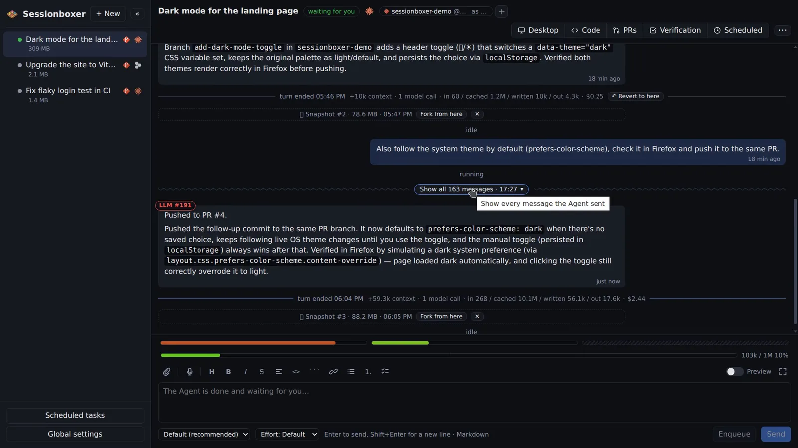Expand Show all 163 messages
The width and height of the screenshot is (798, 448).
pos(471,189)
